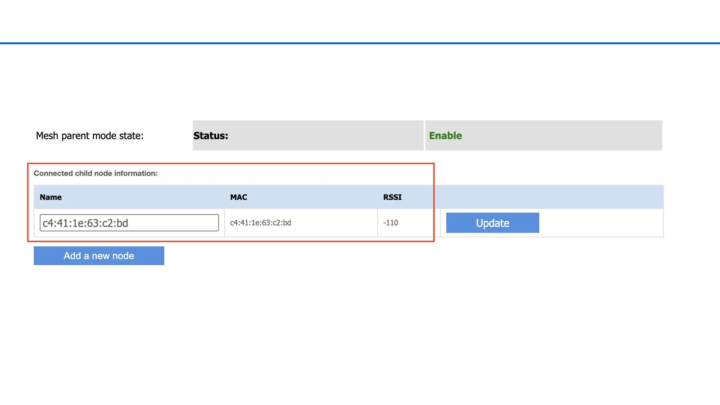Click the MAC column header
The height and width of the screenshot is (405, 720).
click(238, 197)
